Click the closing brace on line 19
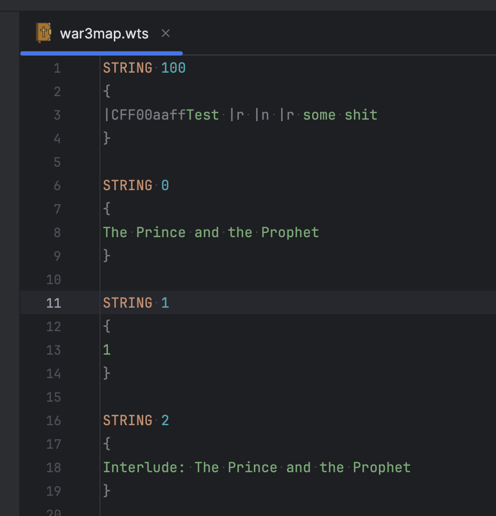This screenshot has width=496, height=516. click(x=107, y=491)
